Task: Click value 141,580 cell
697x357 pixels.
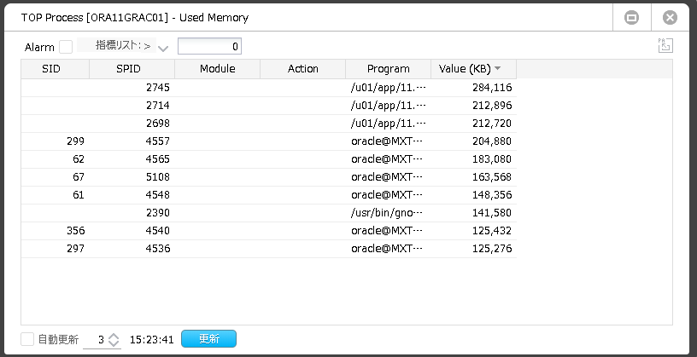Action: (473, 213)
